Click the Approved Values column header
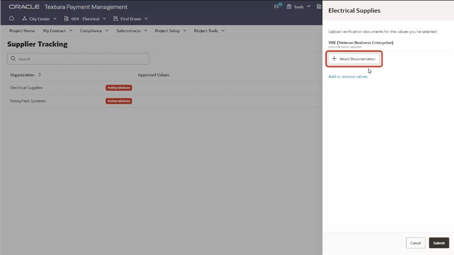This screenshot has width=454, height=255. pos(154,75)
